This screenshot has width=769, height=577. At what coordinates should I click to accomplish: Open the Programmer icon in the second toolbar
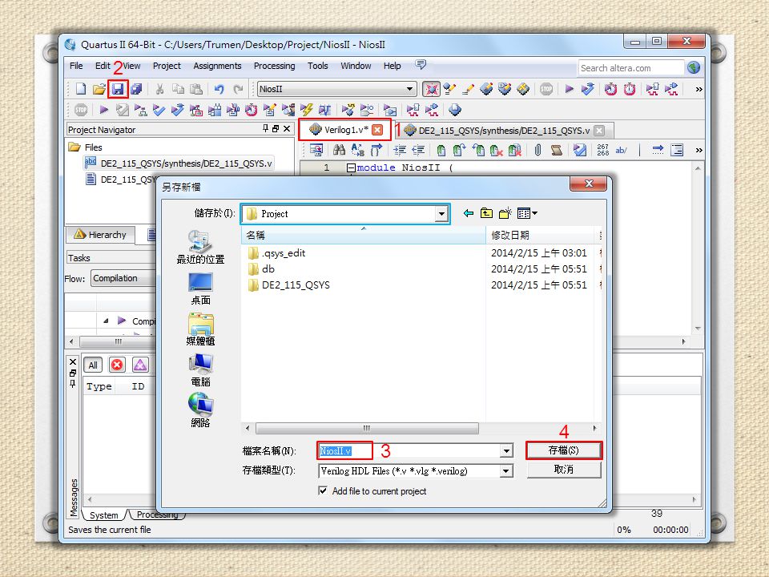point(455,110)
